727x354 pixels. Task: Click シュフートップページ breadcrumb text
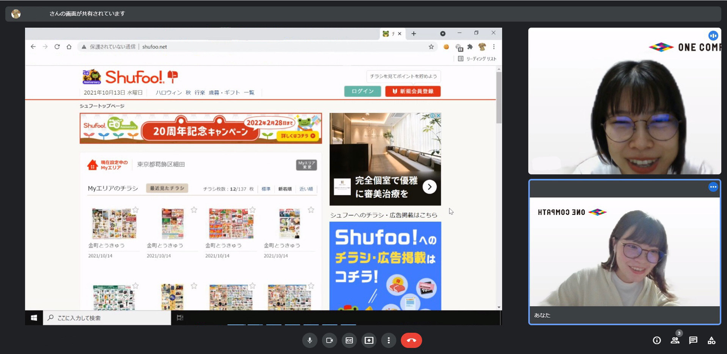[102, 106]
